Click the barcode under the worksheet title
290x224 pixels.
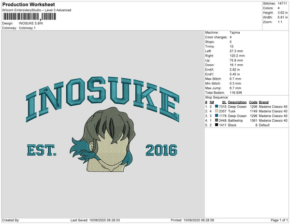point(29,16)
